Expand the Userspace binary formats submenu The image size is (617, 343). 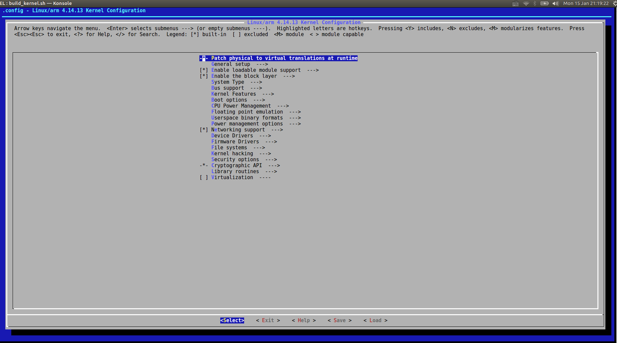click(x=256, y=118)
